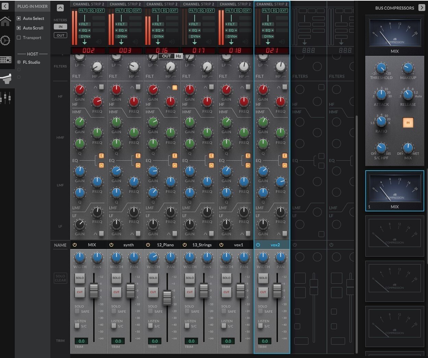This screenshot has height=358, width=428.
Task: Click the Home icon in left sidebar
Action: tap(5, 21)
